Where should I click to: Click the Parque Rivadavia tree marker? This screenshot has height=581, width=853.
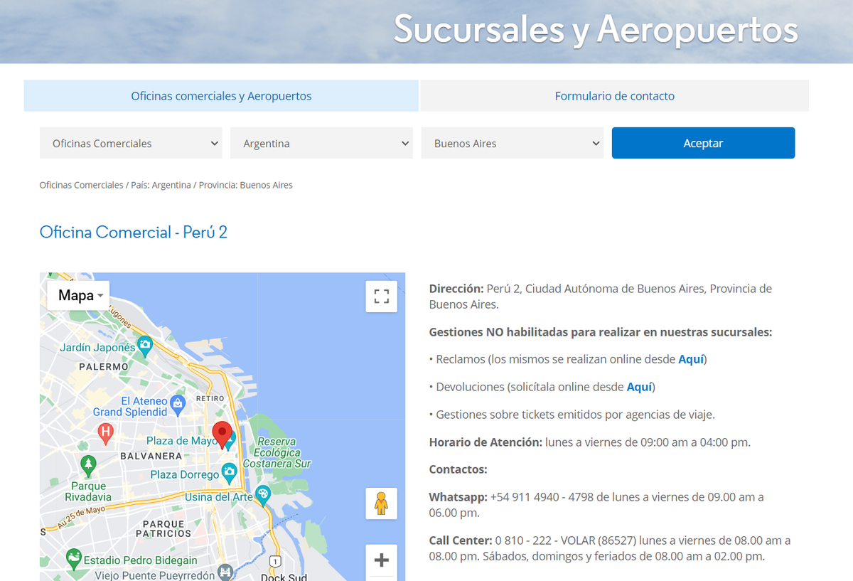[88, 466]
